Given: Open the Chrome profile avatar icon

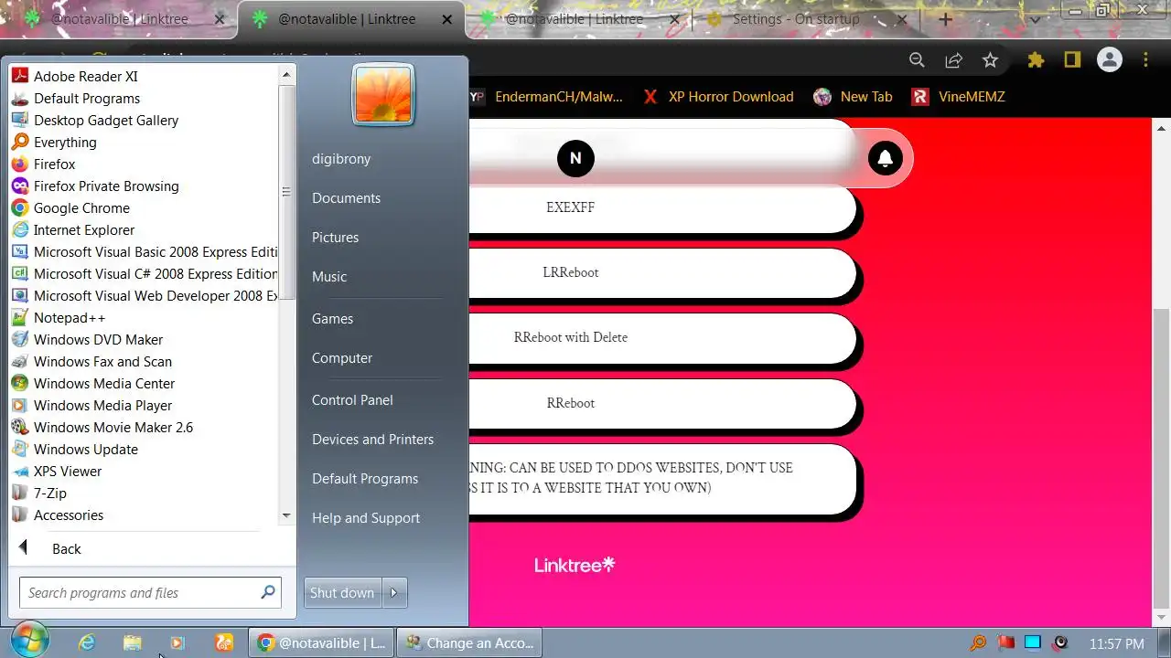Looking at the screenshot, I should click(1110, 60).
